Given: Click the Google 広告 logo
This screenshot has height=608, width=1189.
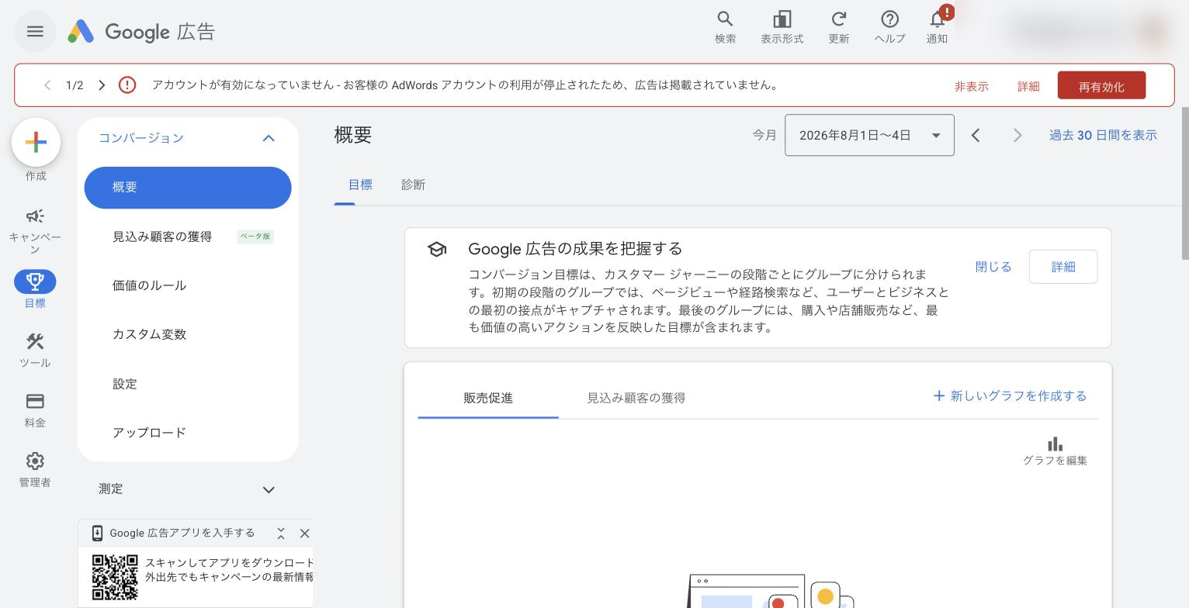Looking at the screenshot, I should (141, 32).
